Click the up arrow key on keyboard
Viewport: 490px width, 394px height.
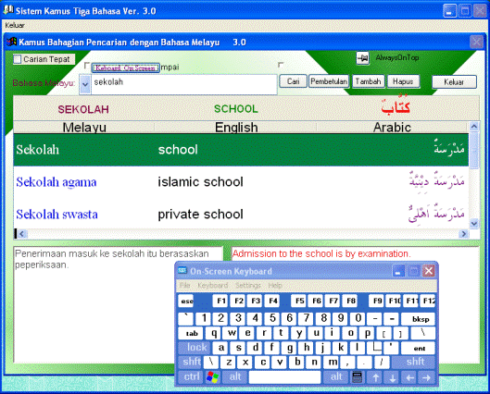tap(376, 377)
